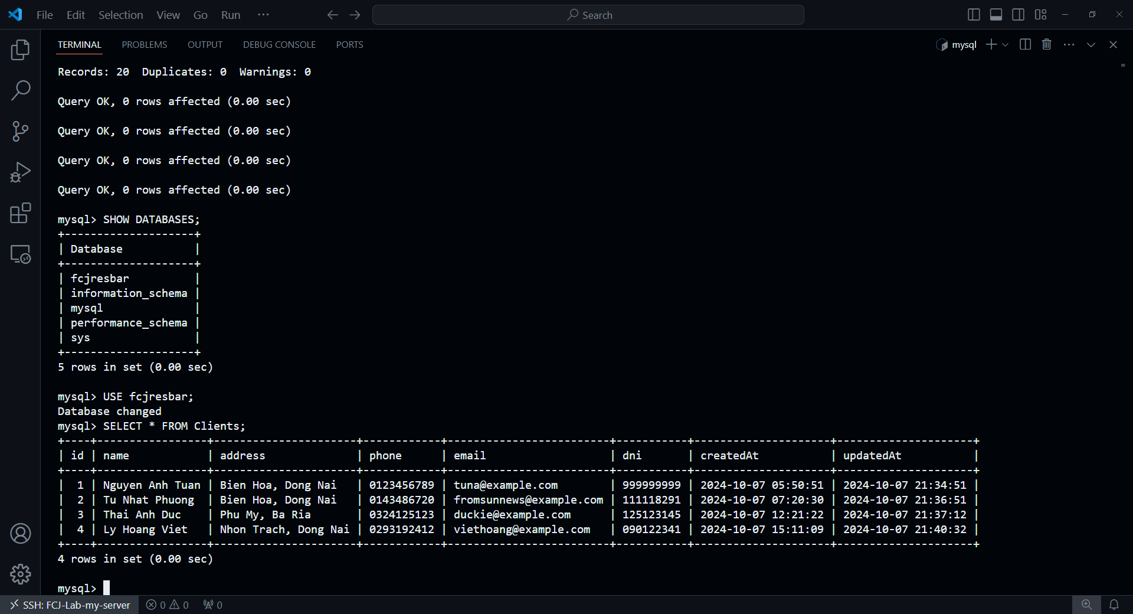Kill terminal with the trash icon
Viewport: 1133px width, 614px height.
point(1046,44)
